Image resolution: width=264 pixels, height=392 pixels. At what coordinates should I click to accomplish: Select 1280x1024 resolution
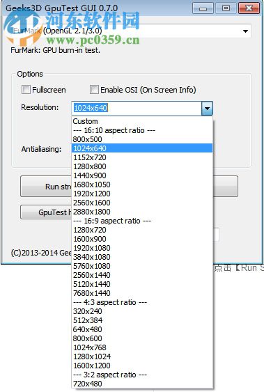[142, 356]
